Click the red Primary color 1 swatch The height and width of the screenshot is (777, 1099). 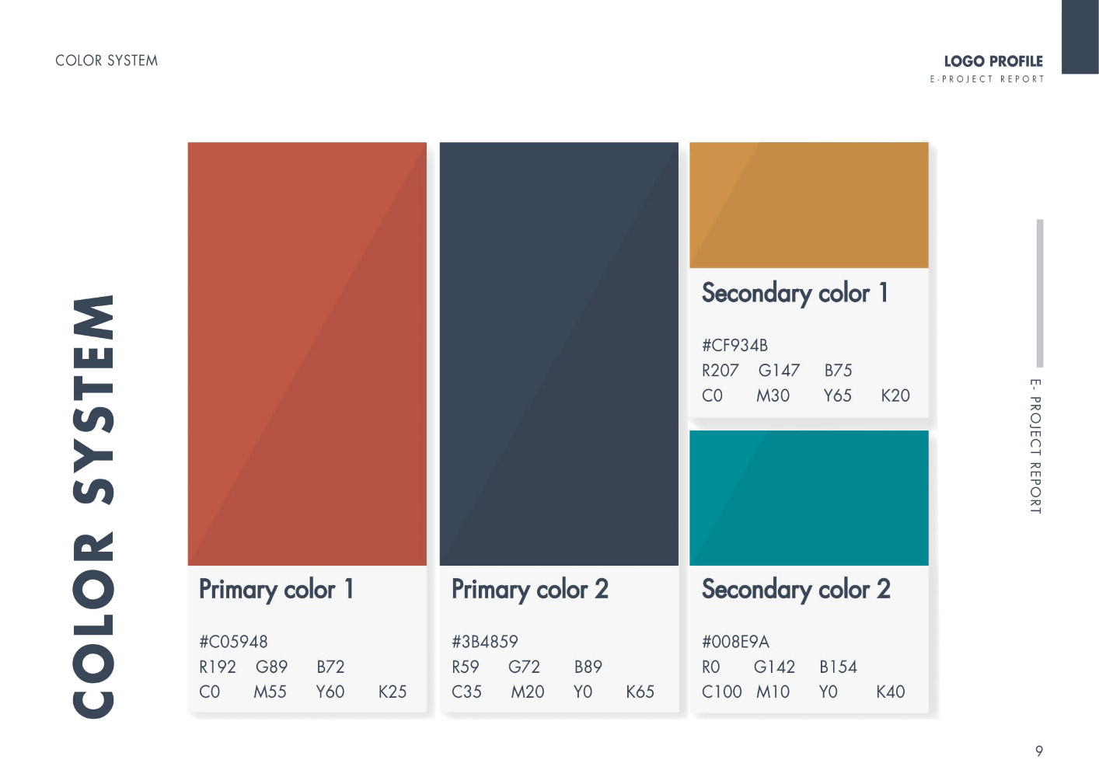[x=307, y=354]
